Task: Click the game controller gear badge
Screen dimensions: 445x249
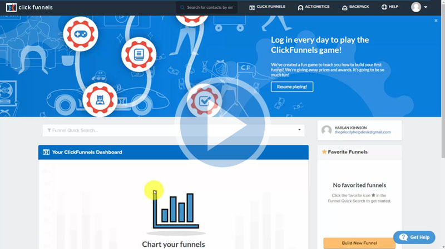Action: (x=81, y=33)
